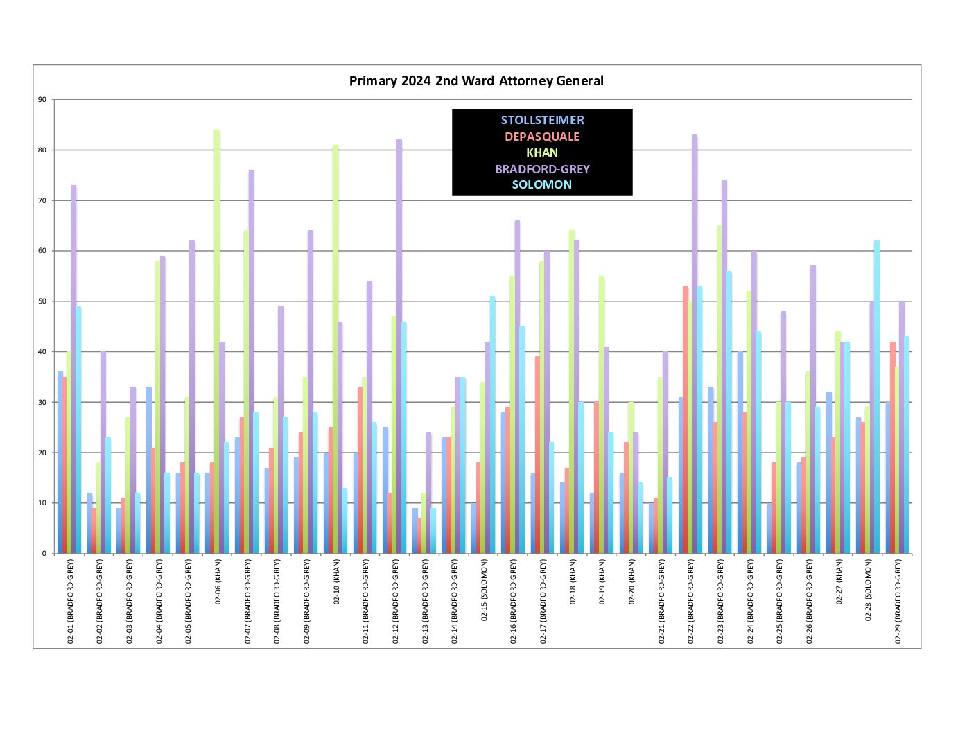Click the 90 value on the vertical axis
The width and height of the screenshot is (976, 754).
(42, 100)
